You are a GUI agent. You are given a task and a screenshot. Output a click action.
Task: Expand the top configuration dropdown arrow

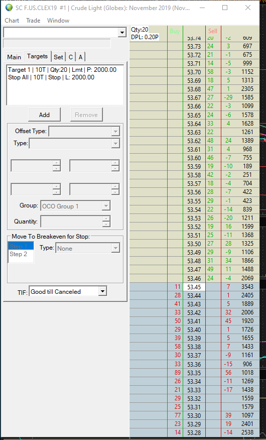(x=122, y=33)
